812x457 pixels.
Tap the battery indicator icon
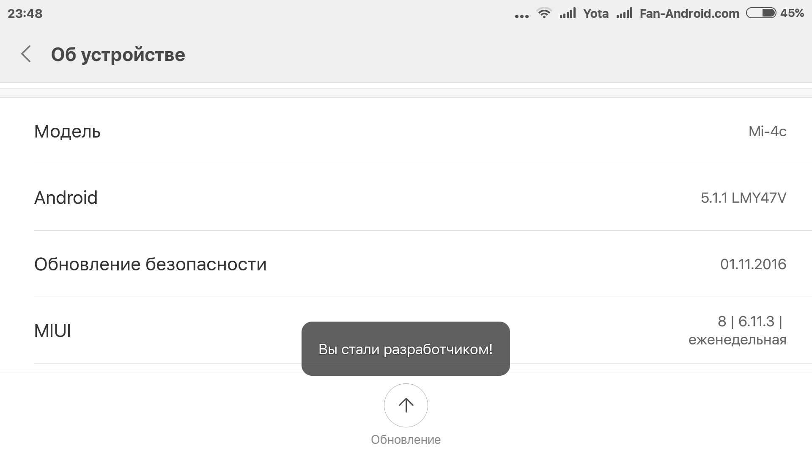761,13
